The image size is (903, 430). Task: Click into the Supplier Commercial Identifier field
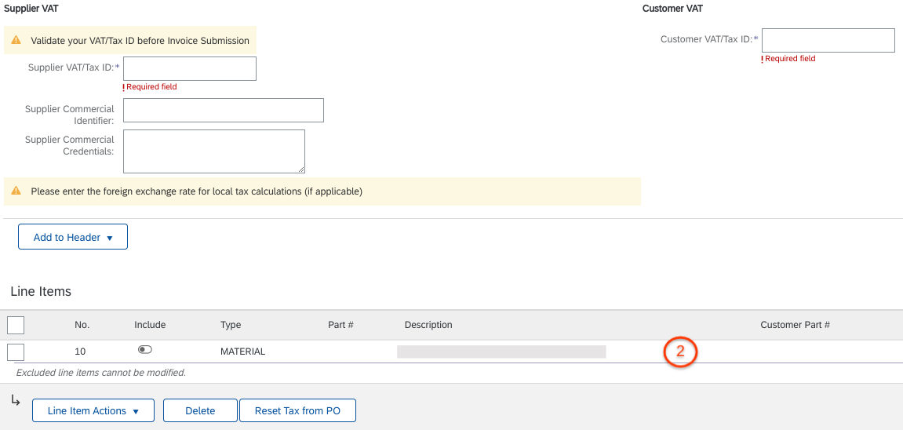(224, 110)
